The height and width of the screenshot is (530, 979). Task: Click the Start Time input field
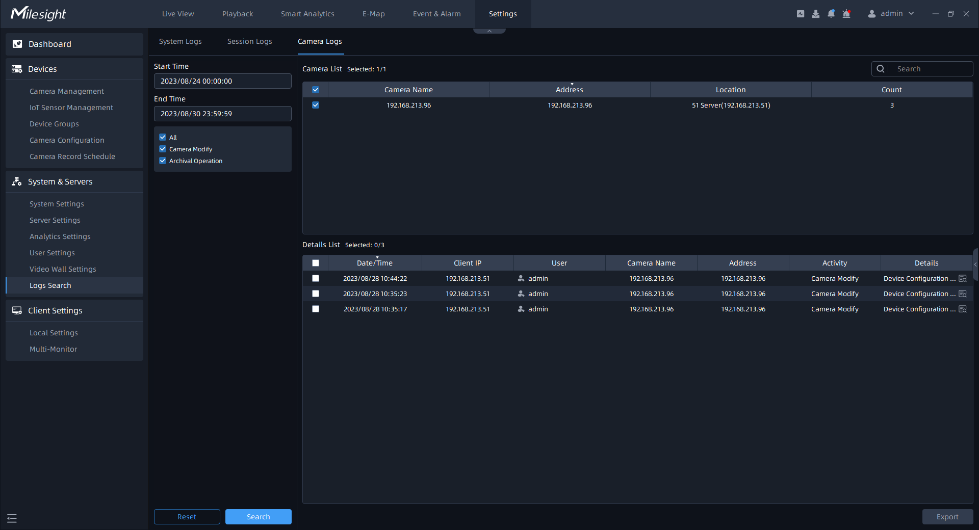pyautogui.click(x=222, y=81)
